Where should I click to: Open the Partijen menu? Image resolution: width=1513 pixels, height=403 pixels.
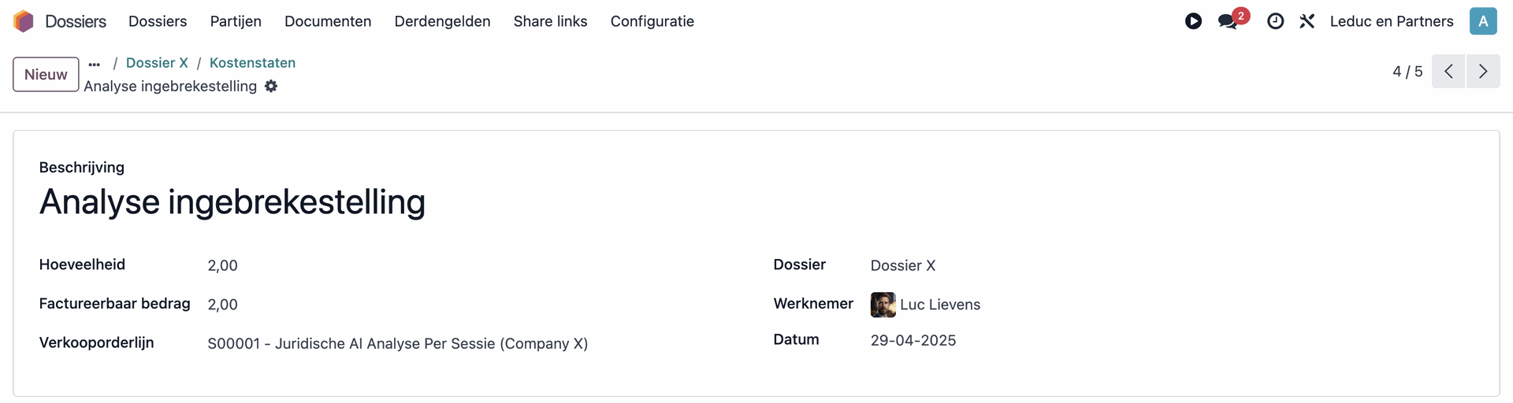point(236,21)
